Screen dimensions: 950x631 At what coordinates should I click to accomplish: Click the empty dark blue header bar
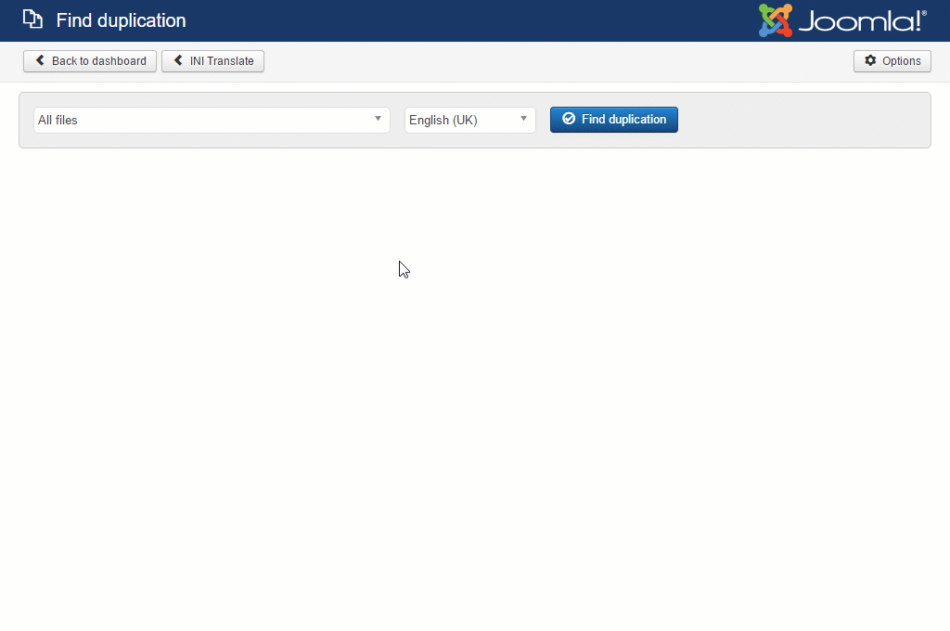(464, 20)
